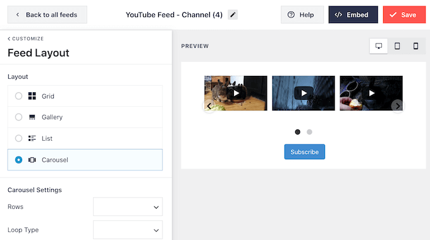Play the rabbit video thumbnail

point(236,93)
